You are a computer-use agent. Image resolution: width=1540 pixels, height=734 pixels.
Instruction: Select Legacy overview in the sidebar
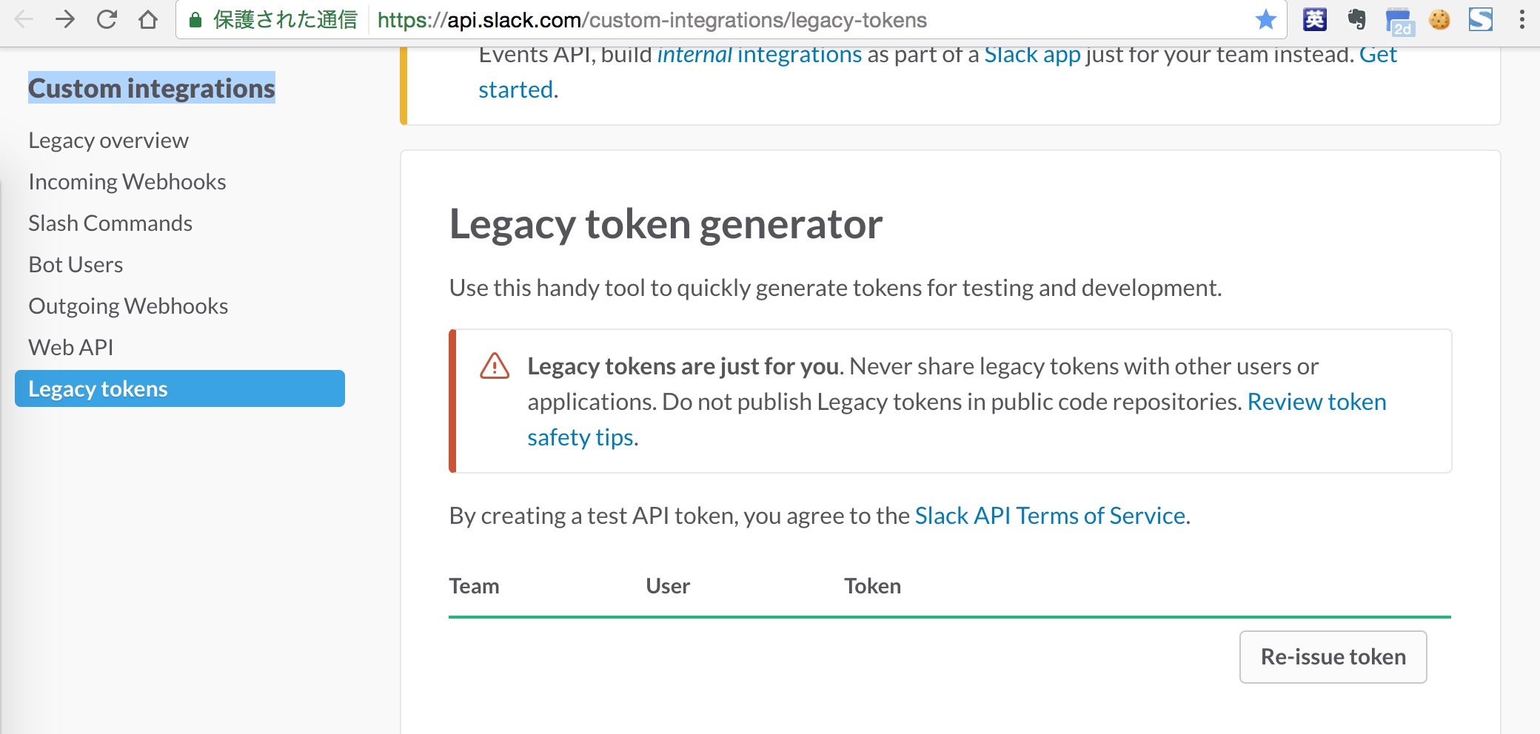point(108,140)
